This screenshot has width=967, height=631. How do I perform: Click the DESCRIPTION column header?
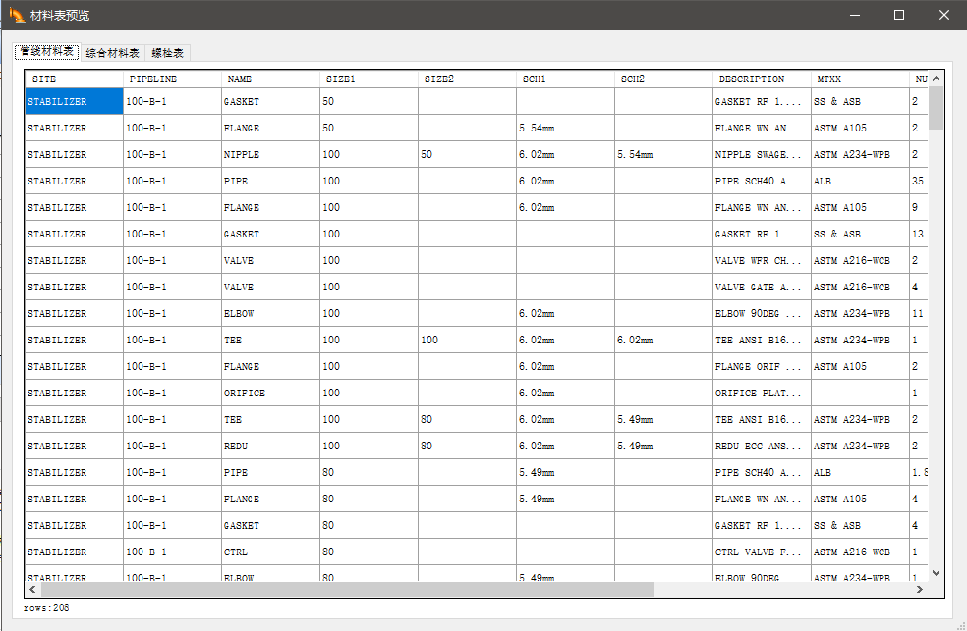pyautogui.click(x=752, y=79)
